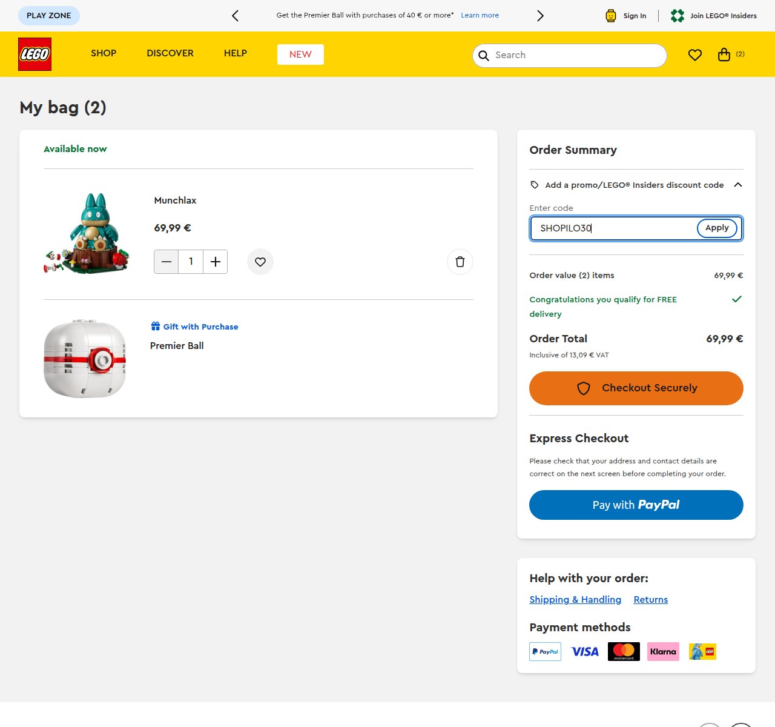Open the Premier Ball gift thumbnail
This screenshot has height=727, width=775.
click(x=85, y=359)
